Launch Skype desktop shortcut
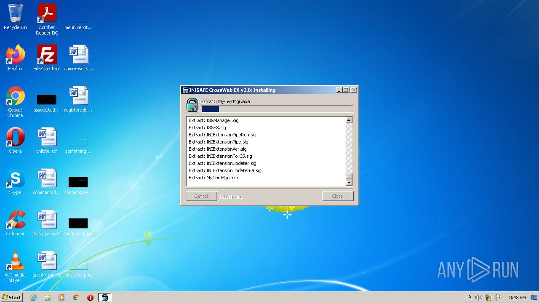This screenshot has width=539, height=303. pos(15,182)
